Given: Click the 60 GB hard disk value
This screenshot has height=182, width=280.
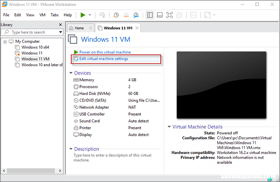Looking at the screenshot, I should 133,93.
